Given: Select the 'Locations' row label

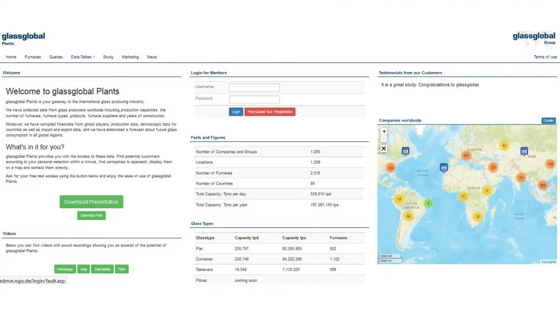Looking at the screenshot, I should [x=204, y=162].
